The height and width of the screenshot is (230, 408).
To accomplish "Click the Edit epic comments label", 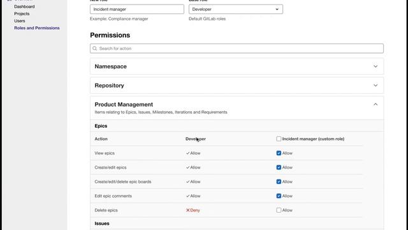I will pyautogui.click(x=113, y=196).
